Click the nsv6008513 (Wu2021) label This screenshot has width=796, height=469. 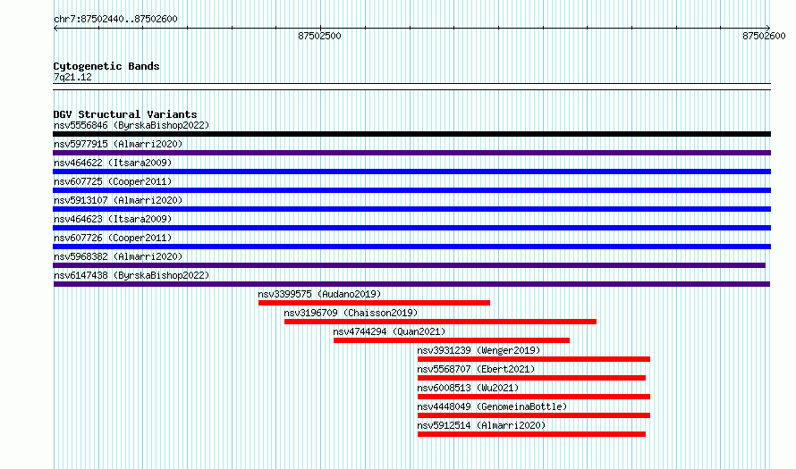[x=468, y=388]
